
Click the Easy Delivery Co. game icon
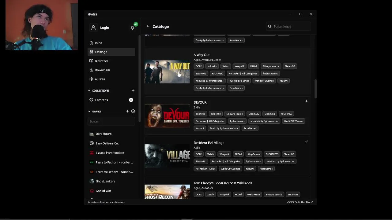92,143
